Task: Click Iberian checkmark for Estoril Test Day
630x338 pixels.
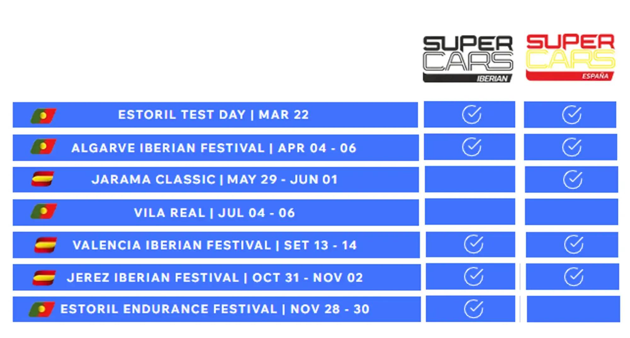Action: coord(472,115)
